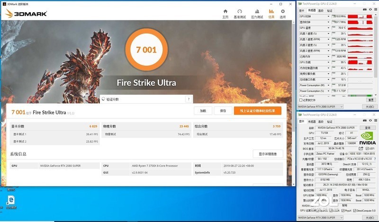Open the hamburger menu in the GPU-Z 显卡 window

tap(376, 120)
